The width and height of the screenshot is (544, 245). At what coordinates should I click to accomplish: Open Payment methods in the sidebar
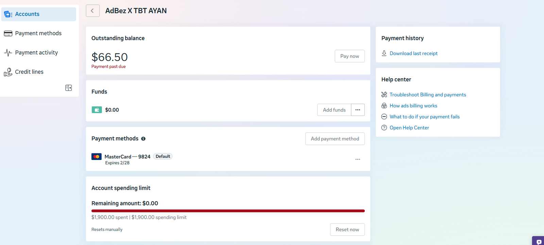(x=39, y=34)
